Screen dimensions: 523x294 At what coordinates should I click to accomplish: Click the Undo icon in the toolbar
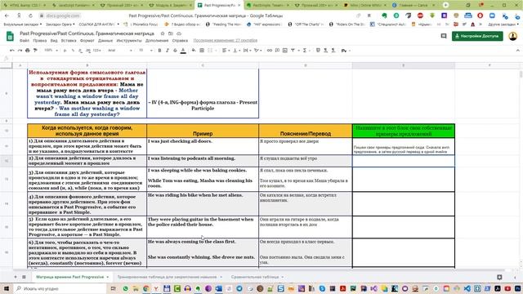tap(12, 51)
